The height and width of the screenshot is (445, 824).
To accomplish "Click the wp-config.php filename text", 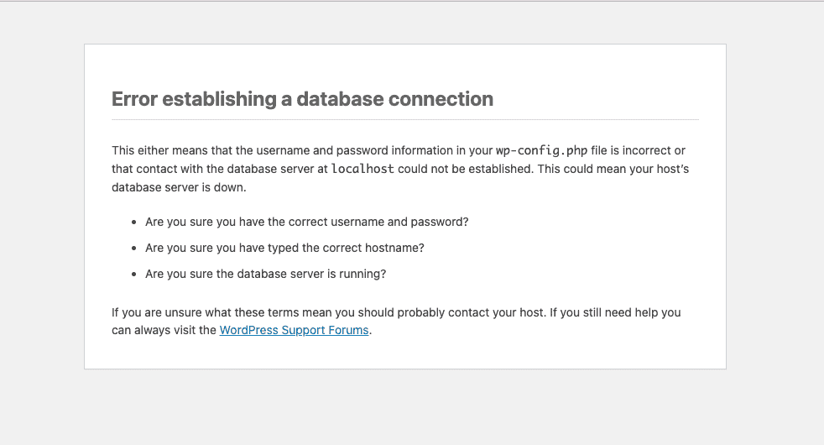I will 541,150.
